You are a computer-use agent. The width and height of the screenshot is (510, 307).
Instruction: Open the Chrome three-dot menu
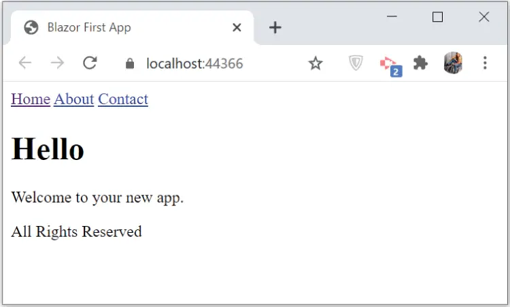[x=485, y=63]
